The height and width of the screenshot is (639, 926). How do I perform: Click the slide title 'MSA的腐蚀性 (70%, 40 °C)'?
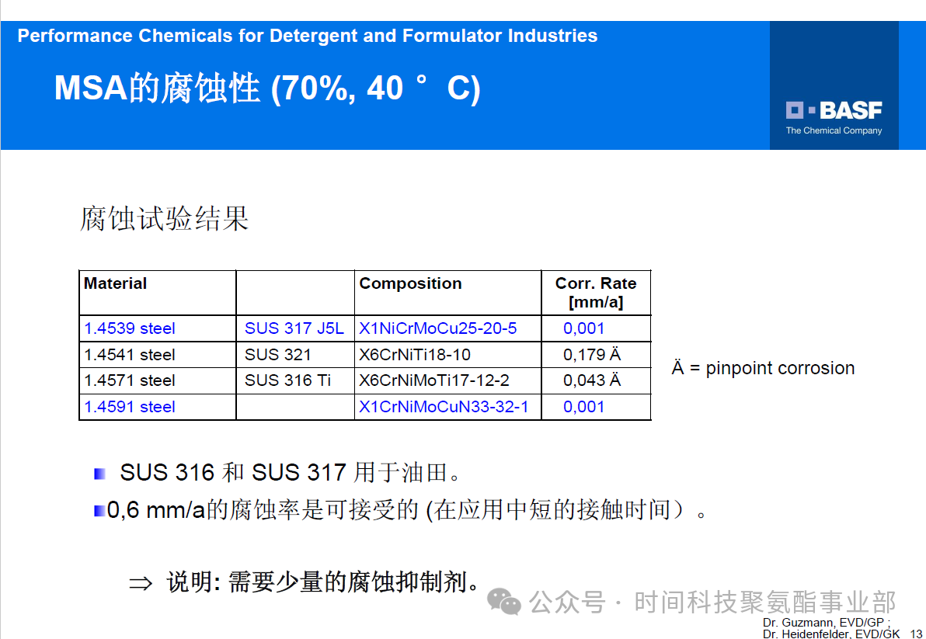[x=267, y=89]
